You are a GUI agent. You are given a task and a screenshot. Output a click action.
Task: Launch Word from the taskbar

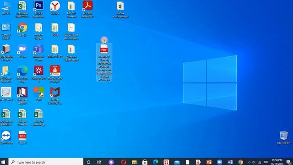(230, 162)
